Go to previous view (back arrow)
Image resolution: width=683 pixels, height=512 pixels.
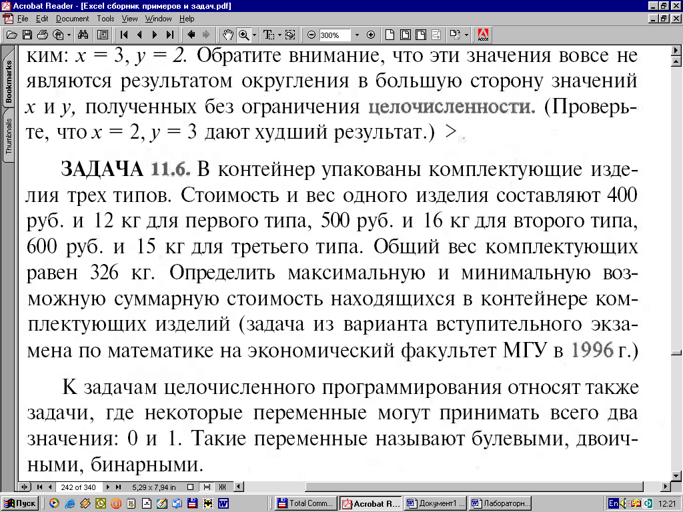[191, 35]
